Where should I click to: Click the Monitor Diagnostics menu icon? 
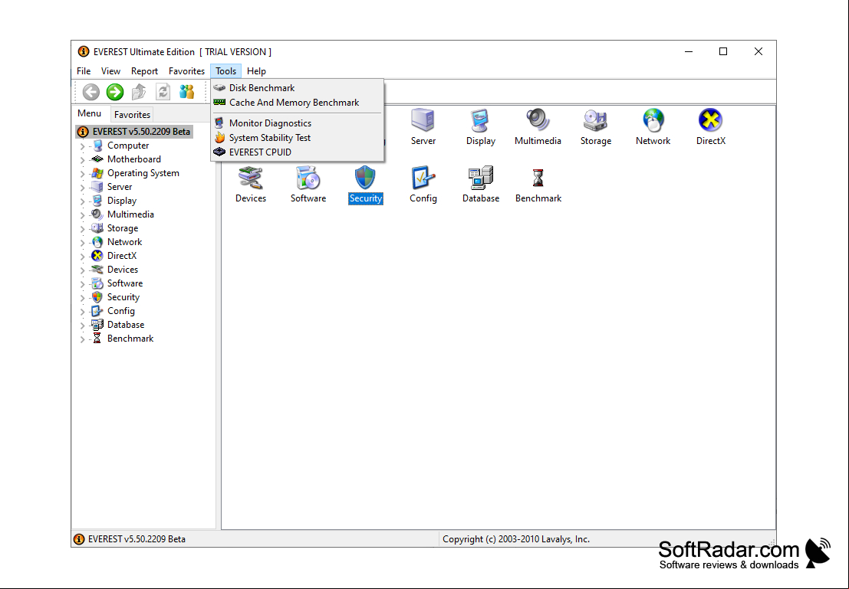coord(219,123)
